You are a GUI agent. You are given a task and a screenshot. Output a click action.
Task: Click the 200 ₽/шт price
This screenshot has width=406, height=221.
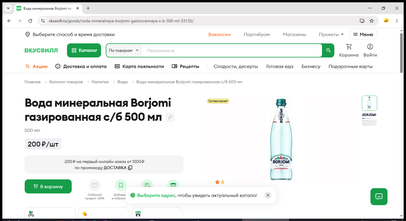[43, 144]
